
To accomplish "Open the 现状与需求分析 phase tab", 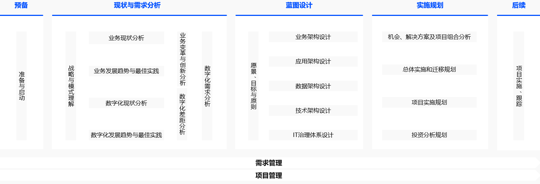I will pos(137,6).
